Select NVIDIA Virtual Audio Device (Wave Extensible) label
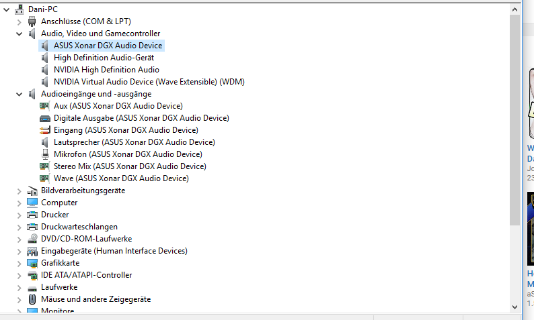This screenshot has height=320, width=534. [149, 82]
